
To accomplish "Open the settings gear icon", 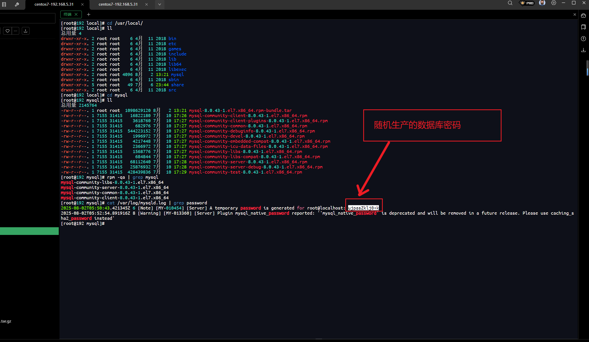I will [x=554, y=3].
